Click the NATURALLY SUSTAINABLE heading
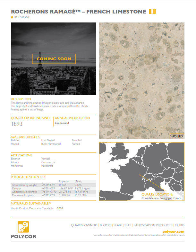Viewport: 196px width, 252px height. [31, 204]
